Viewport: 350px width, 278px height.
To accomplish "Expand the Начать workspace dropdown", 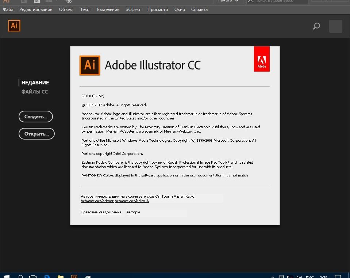I will pos(228,1).
